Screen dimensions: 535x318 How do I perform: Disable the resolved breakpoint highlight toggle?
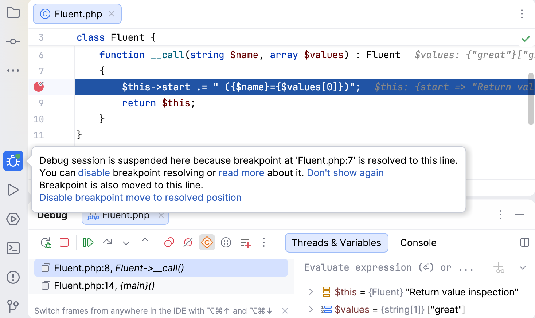[x=207, y=243]
